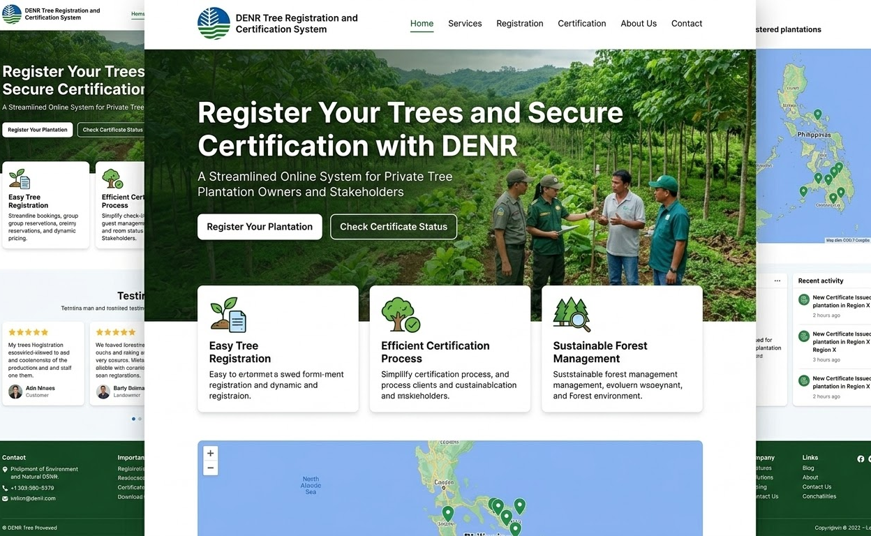Open the Blog footer link

[x=808, y=468]
